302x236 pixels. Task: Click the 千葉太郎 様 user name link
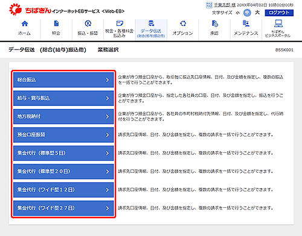[x=225, y=5]
